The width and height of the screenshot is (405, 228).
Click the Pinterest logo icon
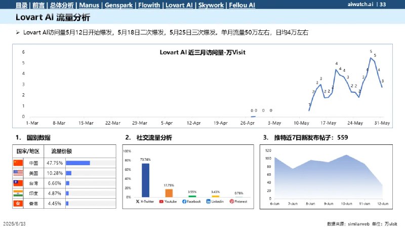(232, 201)
